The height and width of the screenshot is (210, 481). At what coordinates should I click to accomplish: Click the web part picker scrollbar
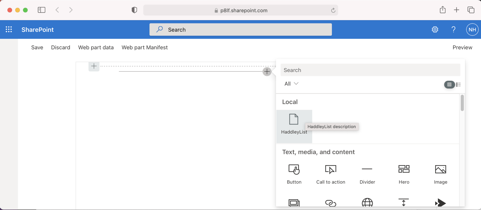click(x=462, y=103)
